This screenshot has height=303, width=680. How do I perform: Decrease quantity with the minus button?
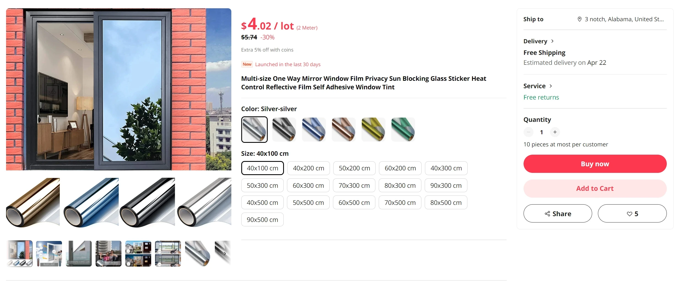click(529, 132)
